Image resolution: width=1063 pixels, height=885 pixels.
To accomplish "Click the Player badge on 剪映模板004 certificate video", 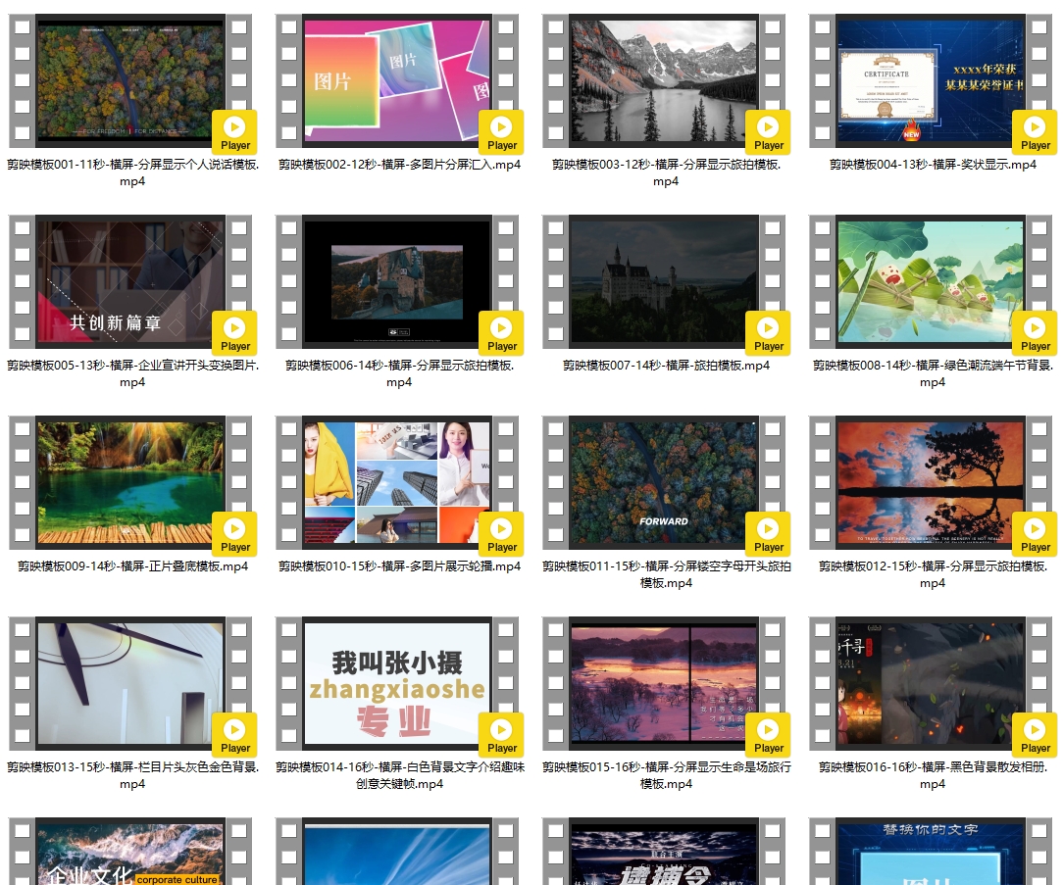I will [x=1035, y=132].
